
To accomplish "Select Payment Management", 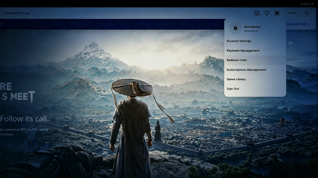I will coord(243,51).
